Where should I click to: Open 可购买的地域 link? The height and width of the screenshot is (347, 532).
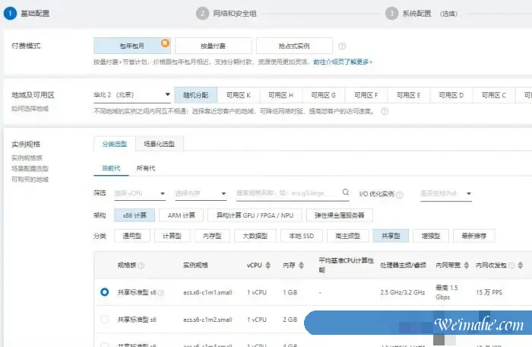point(30,180)
